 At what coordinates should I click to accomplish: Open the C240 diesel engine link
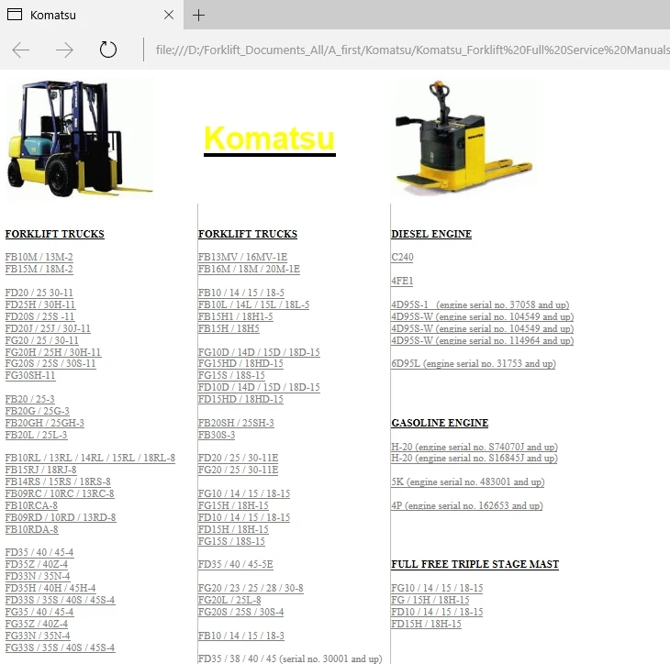(403, 257)
